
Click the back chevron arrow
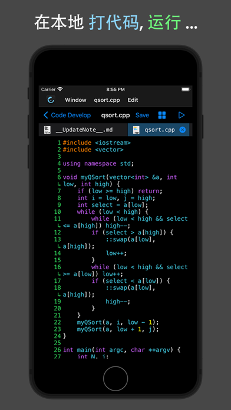(46, 115)
